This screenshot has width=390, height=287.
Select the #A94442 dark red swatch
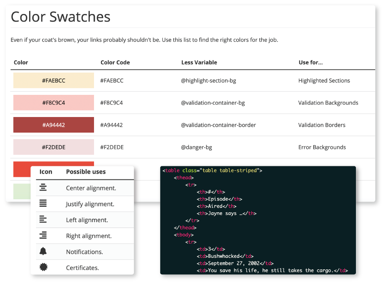tap(53, 125)
